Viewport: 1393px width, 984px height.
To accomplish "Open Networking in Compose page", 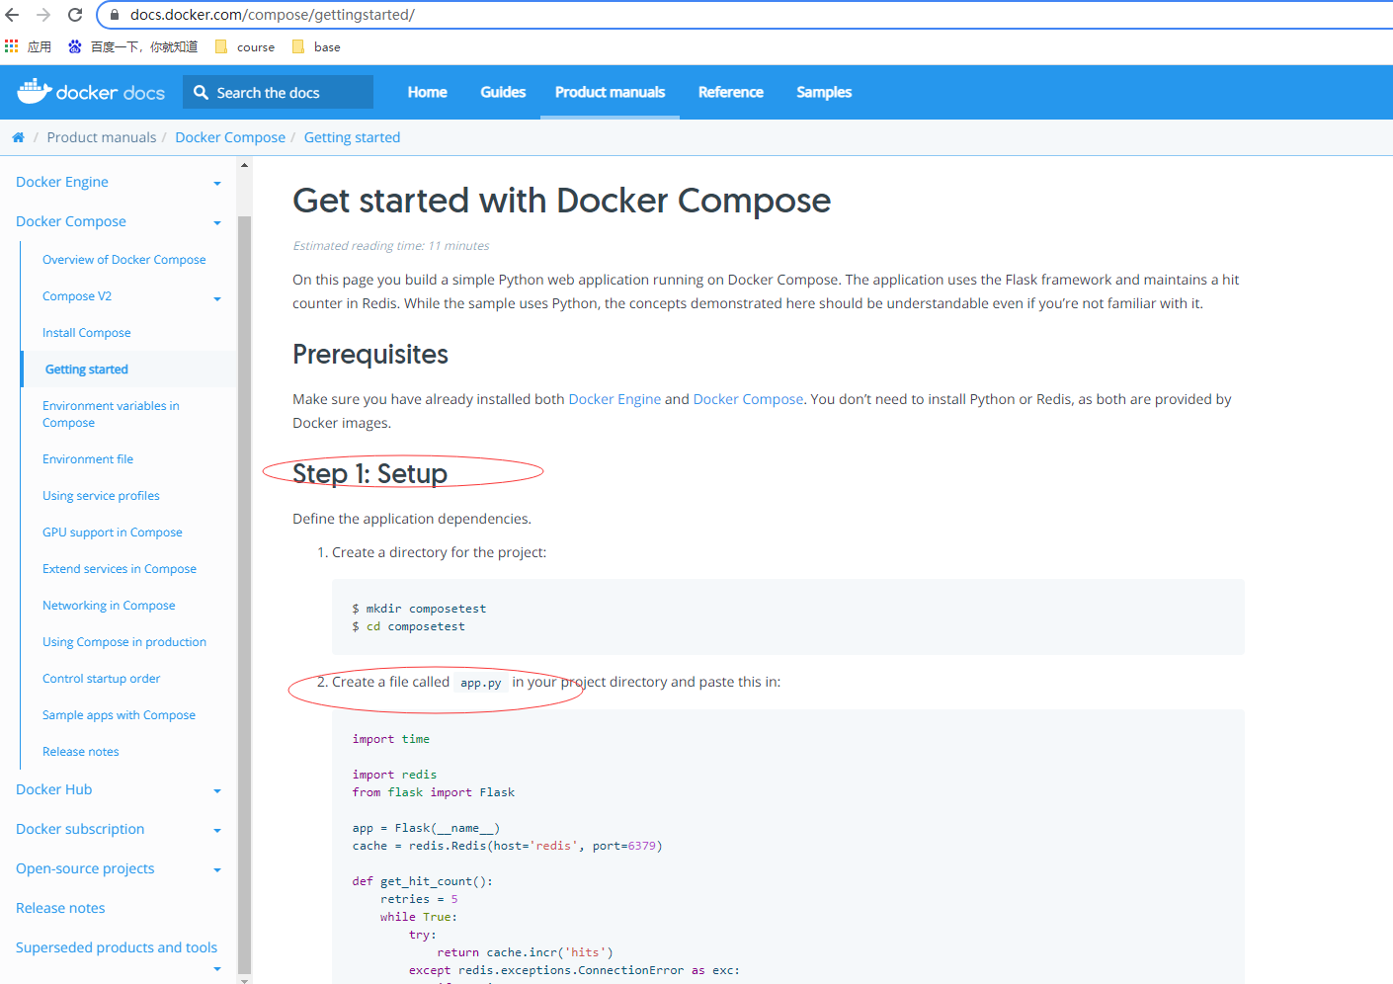I will tap(109, 606).
